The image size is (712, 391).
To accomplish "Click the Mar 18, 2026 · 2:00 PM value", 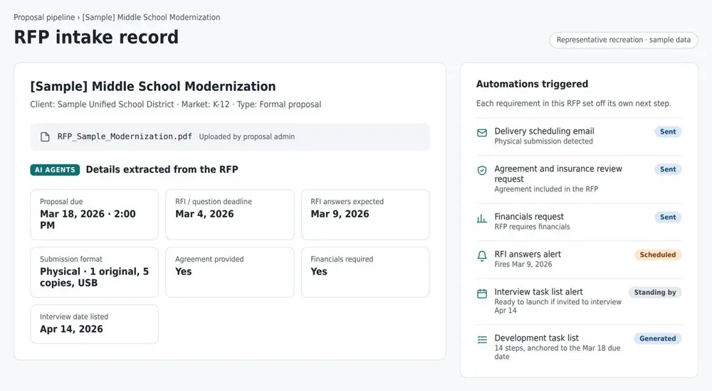I will [x=88, y=220].
